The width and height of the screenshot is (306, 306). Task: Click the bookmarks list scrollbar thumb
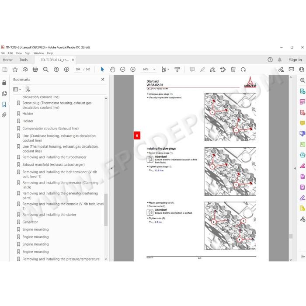[106, 210]
